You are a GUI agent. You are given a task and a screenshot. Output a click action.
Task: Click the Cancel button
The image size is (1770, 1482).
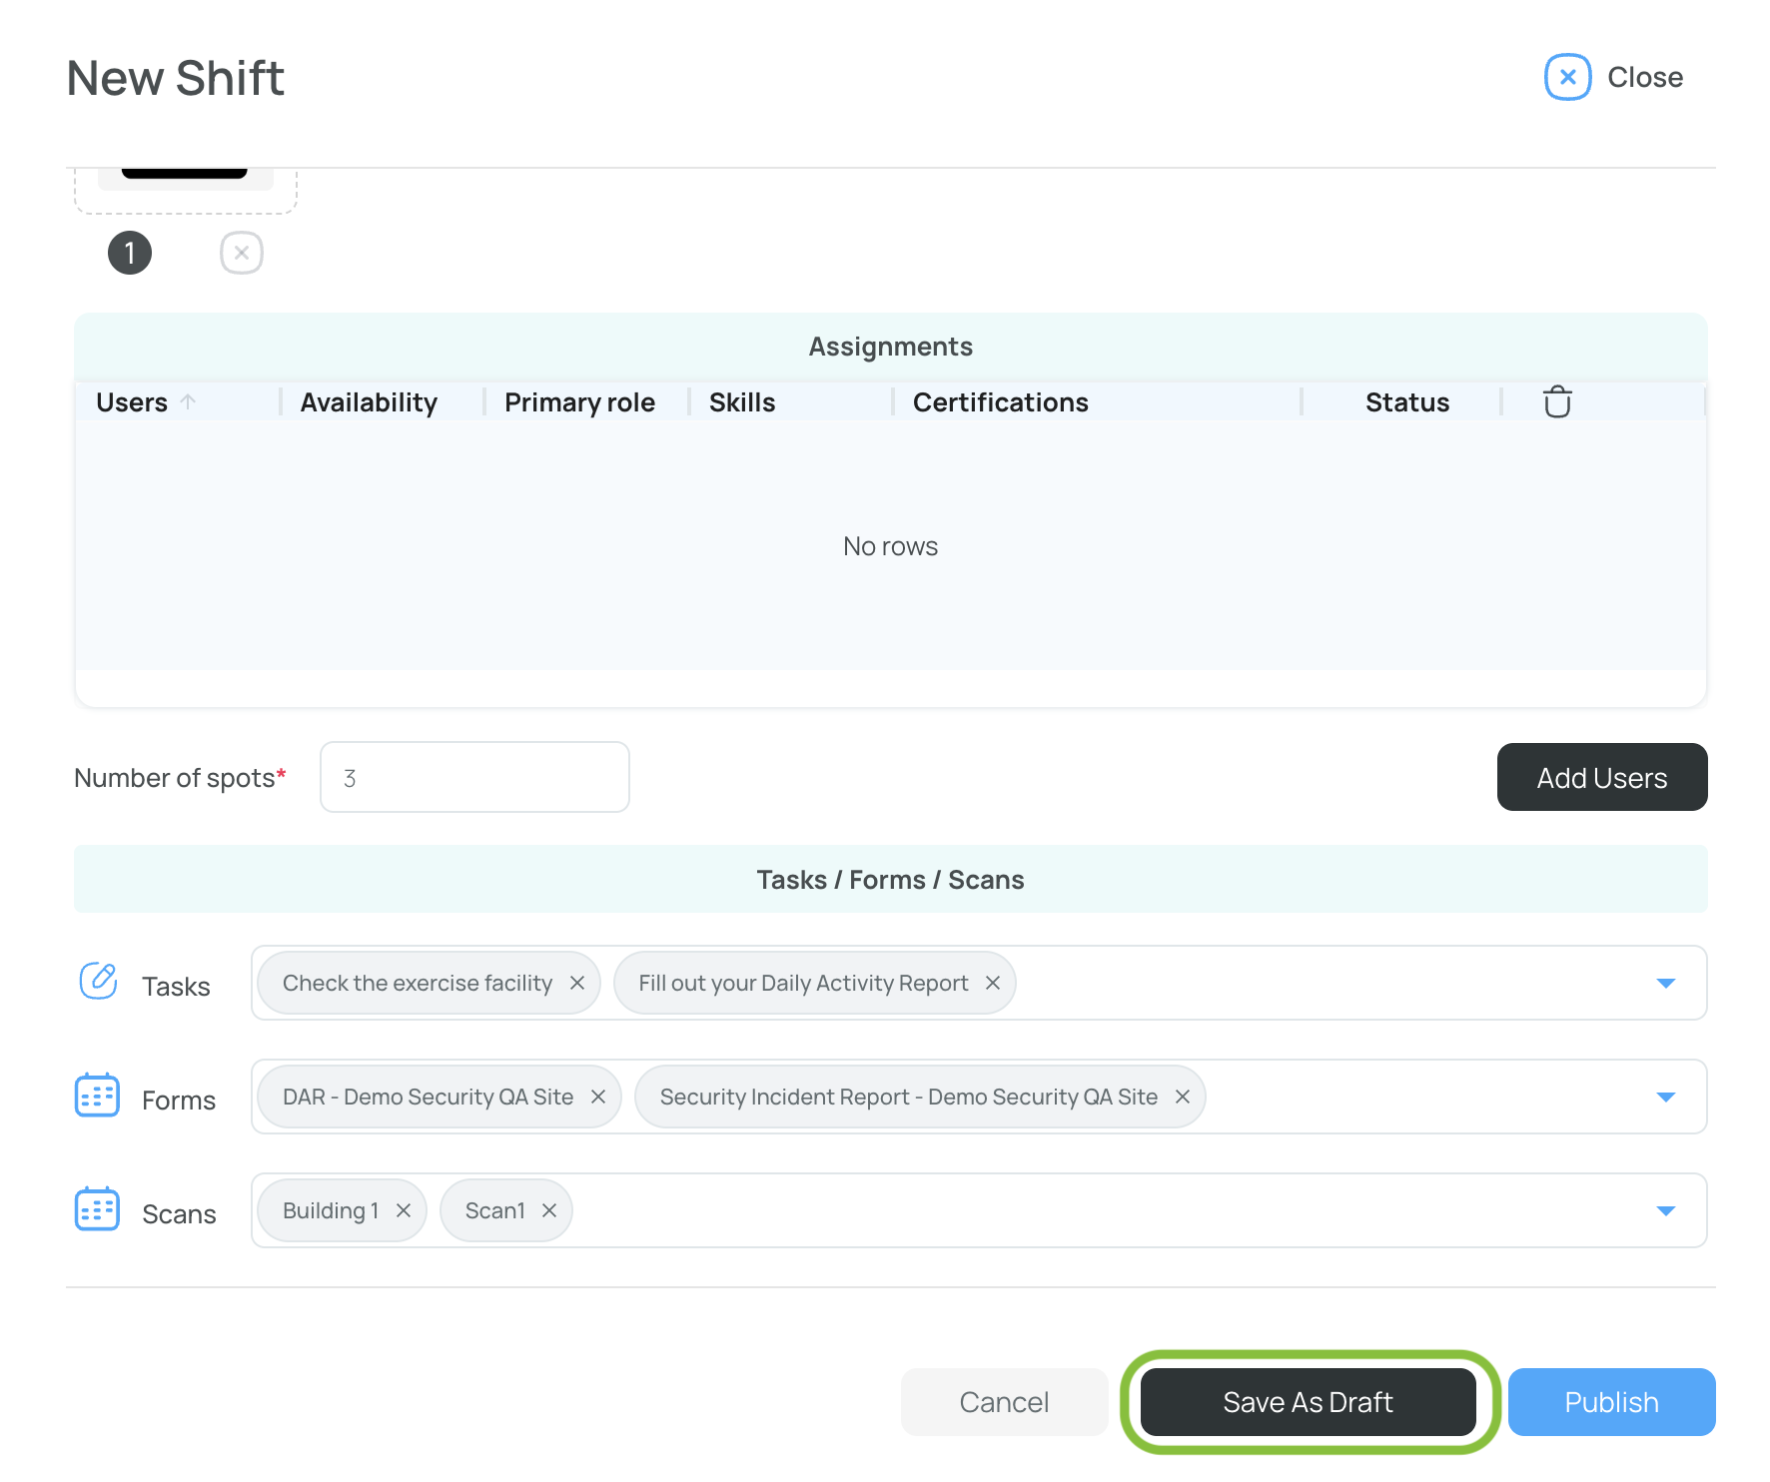(x=1004, y=1402)
